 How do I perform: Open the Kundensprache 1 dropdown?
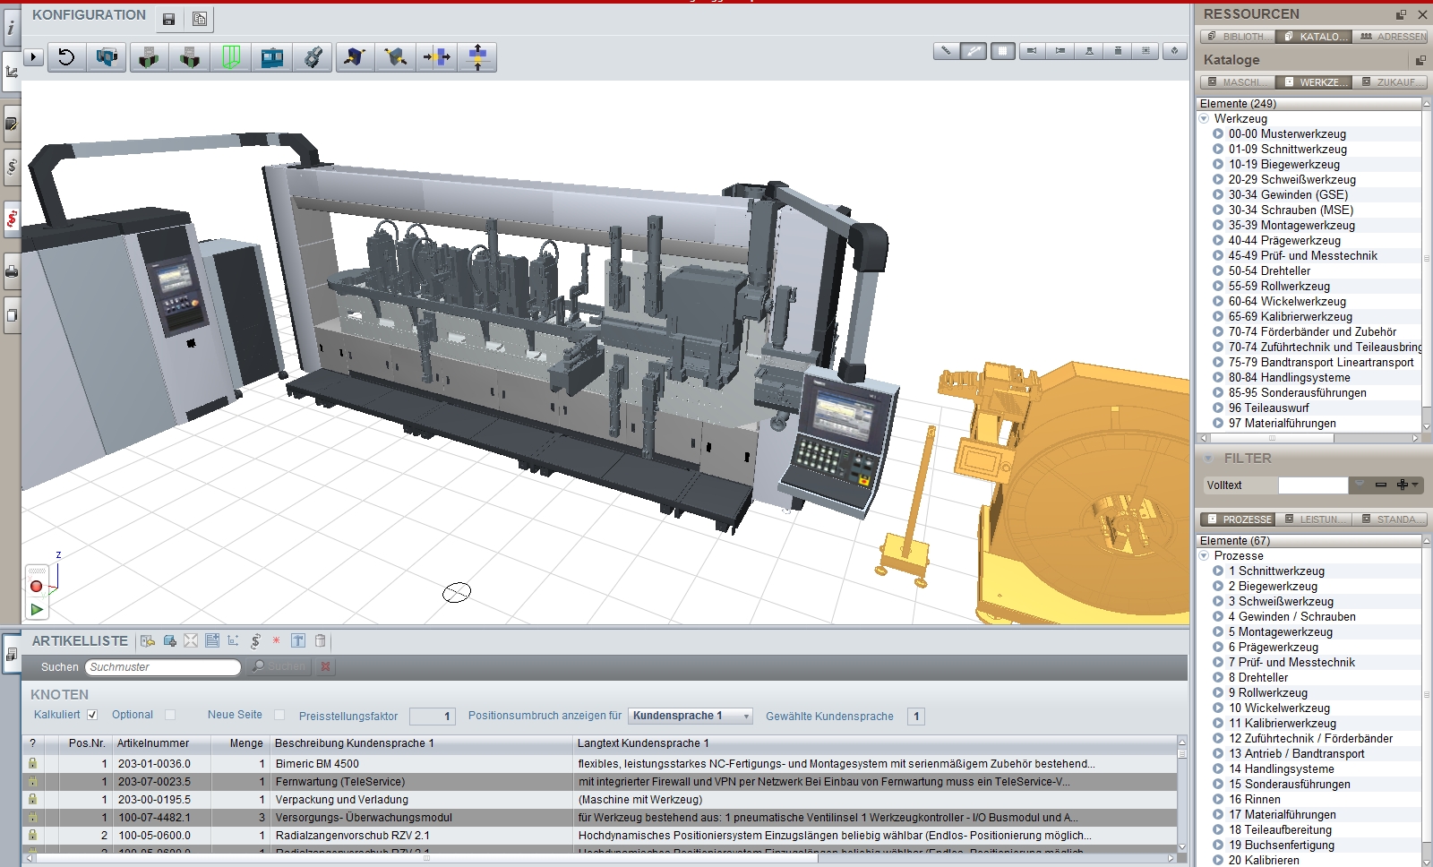click(x=690, y=716)
